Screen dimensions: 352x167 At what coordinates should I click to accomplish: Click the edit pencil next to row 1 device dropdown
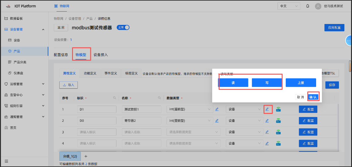pyautogui.click(x=267, y=109)
